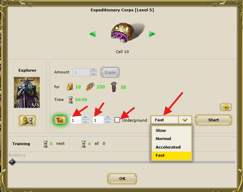Click the population figure cost icon
The image size is (243, 192).
click(x=114, y=87)
